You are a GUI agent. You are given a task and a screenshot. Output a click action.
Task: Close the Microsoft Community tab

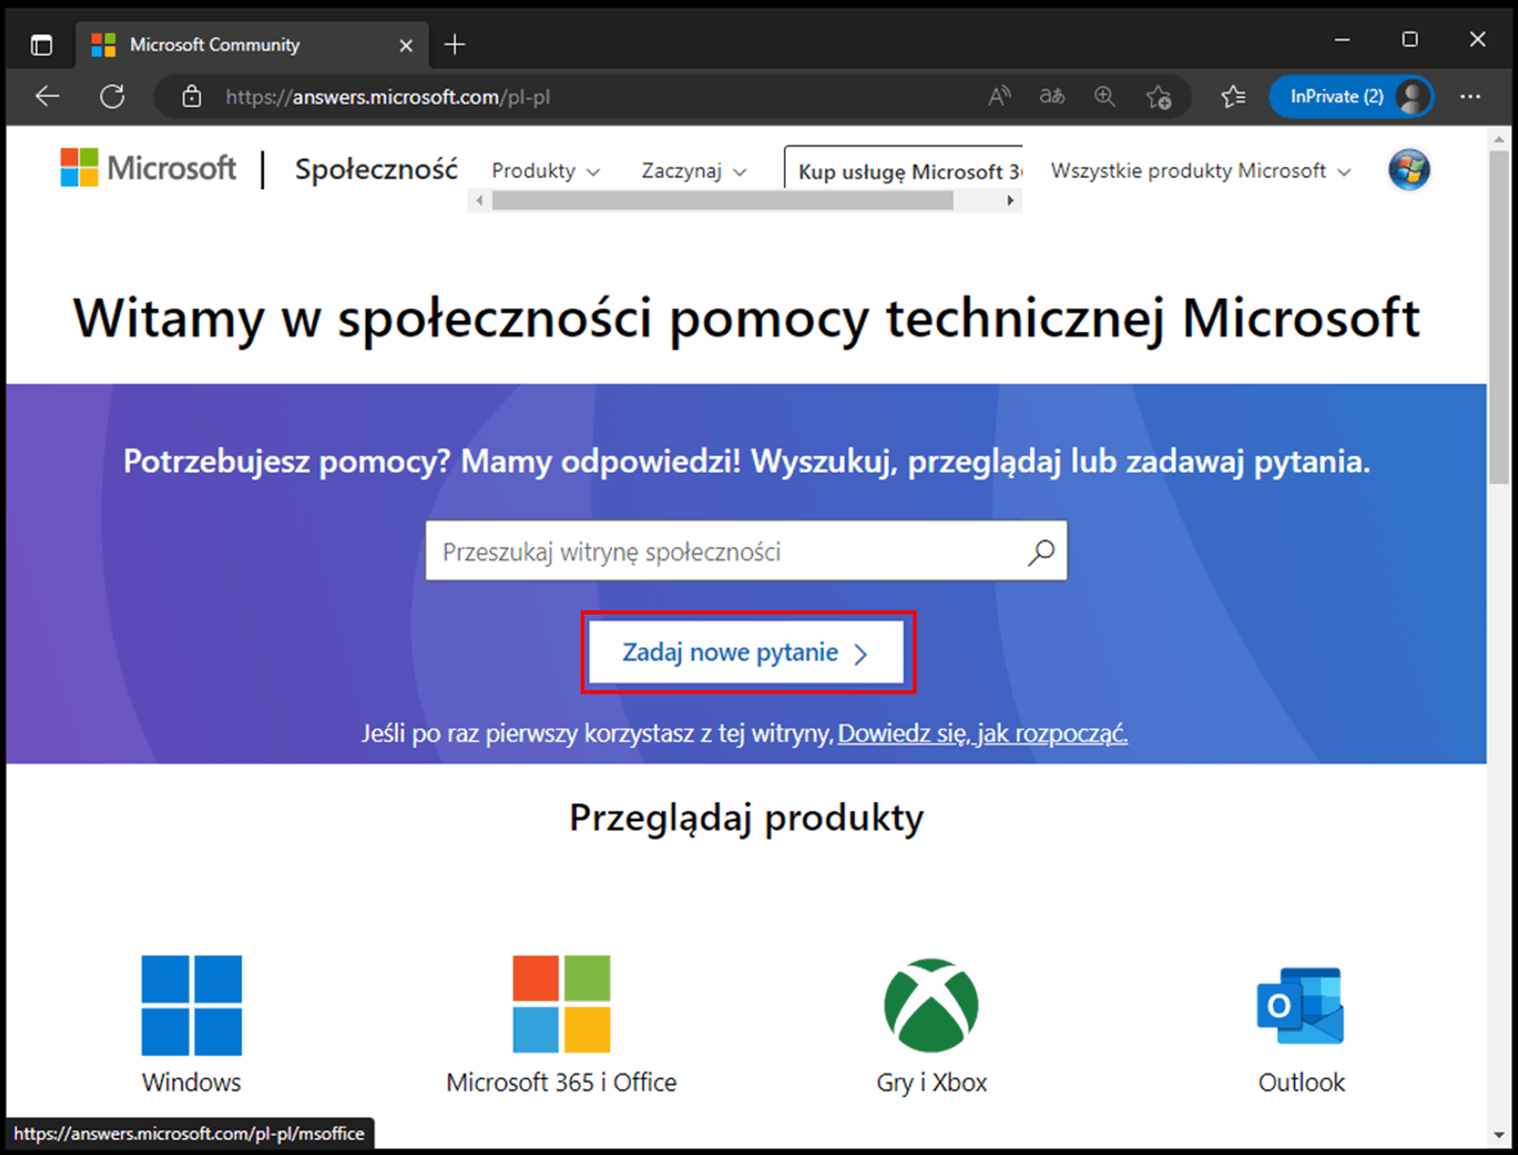(406, 45)
